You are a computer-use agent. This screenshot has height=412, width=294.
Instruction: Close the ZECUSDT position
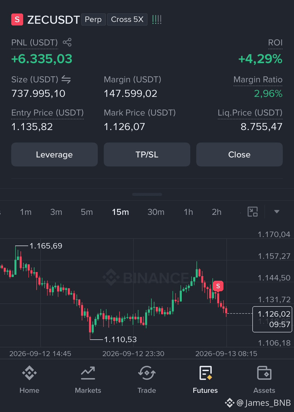(x=239, y=154)
